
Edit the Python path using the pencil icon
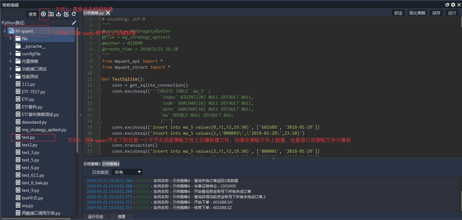coord(74,22)
